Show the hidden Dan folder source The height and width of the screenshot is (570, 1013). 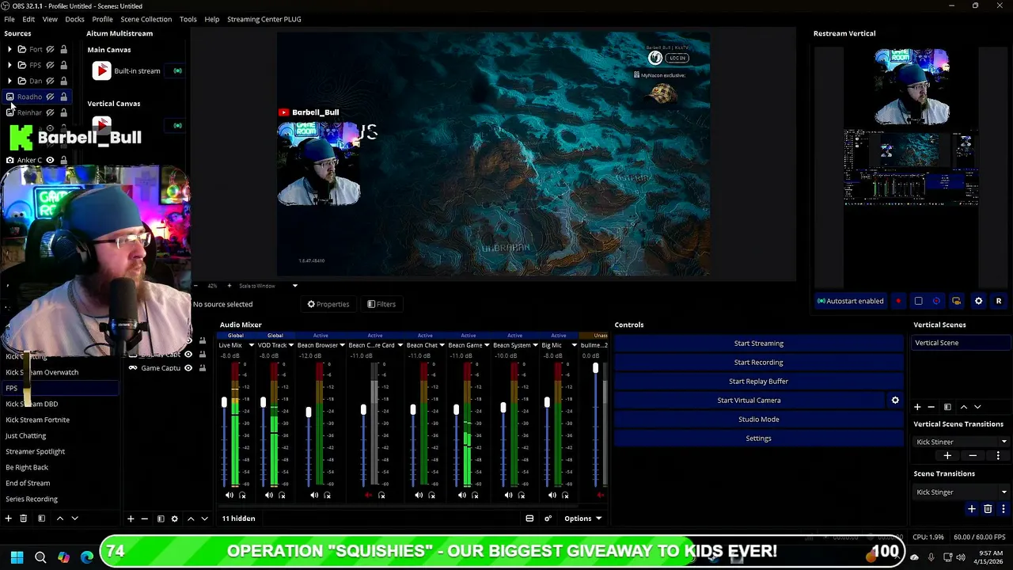pyautogui.click(x=50, y=81)
